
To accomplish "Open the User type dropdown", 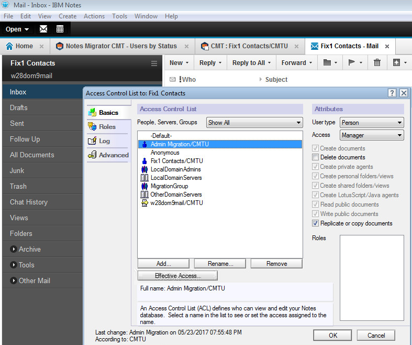I will 372,123.
